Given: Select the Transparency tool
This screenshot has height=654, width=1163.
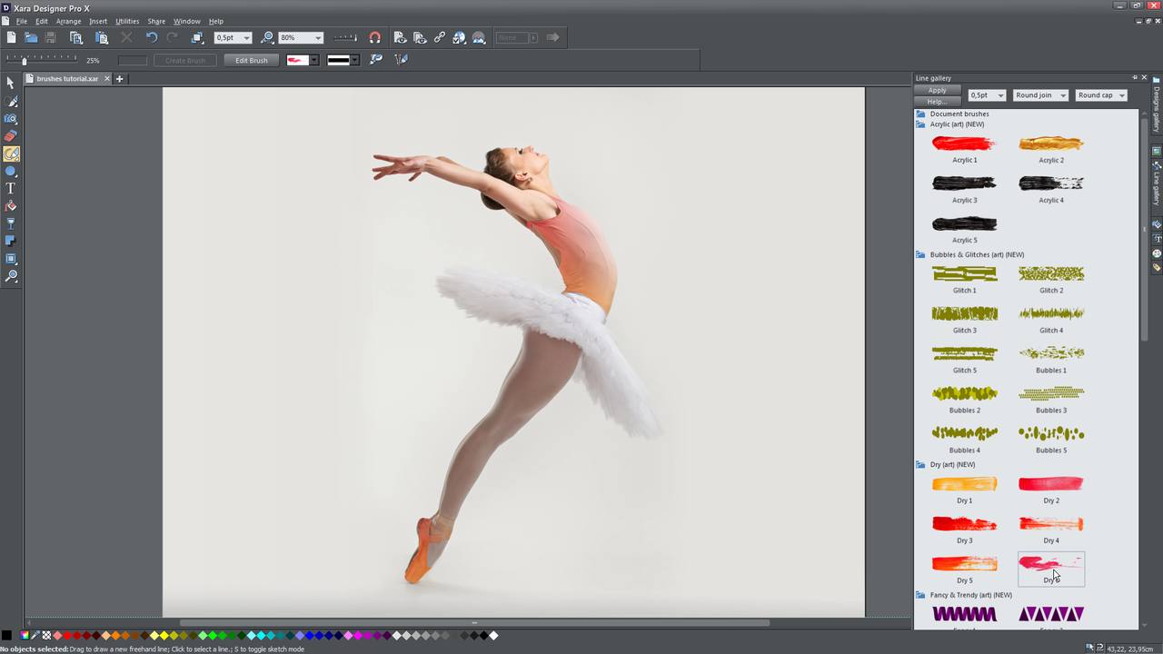Looking at the screenshot, I should coord(11,223).
